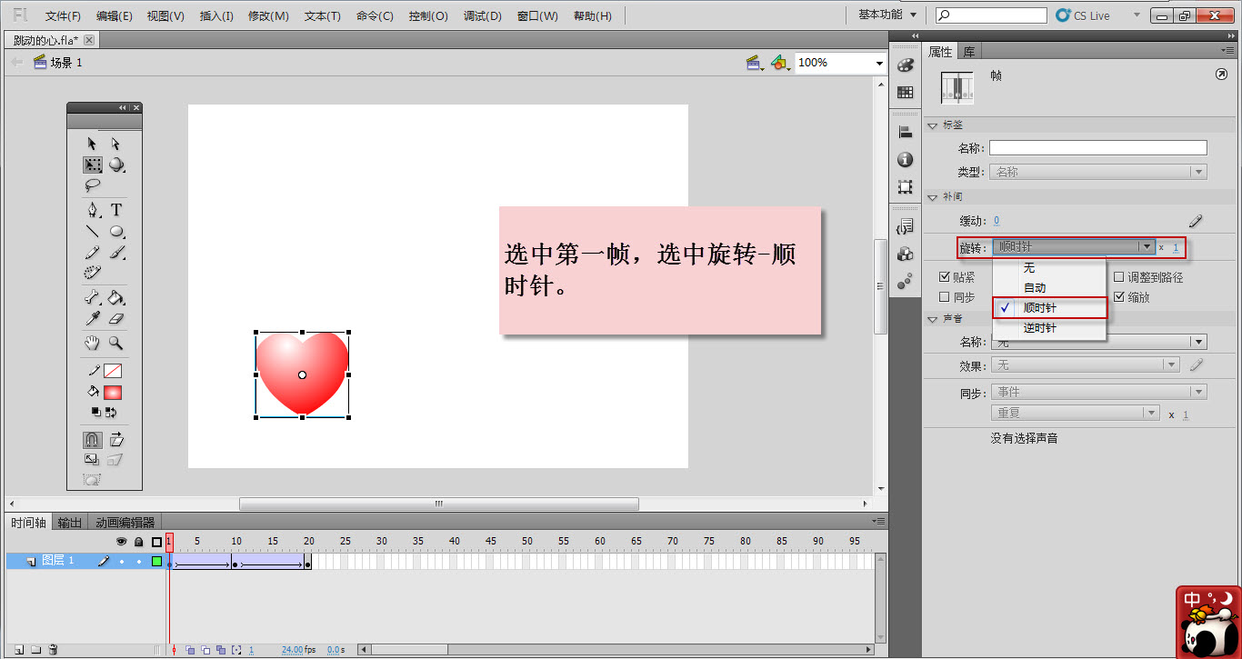Create a new layer in timeline
Image resolution: width=1242 pixels, height=659 pixels.
point(19,649)
